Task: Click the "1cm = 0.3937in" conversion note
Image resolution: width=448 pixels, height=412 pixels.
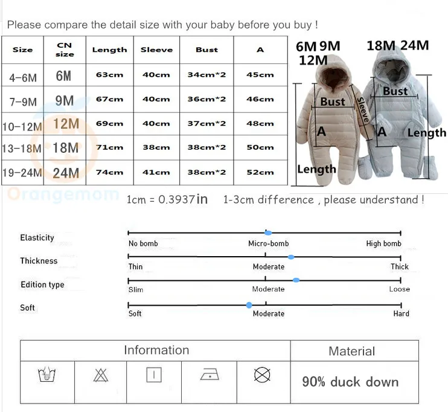Action: point(167,199)
